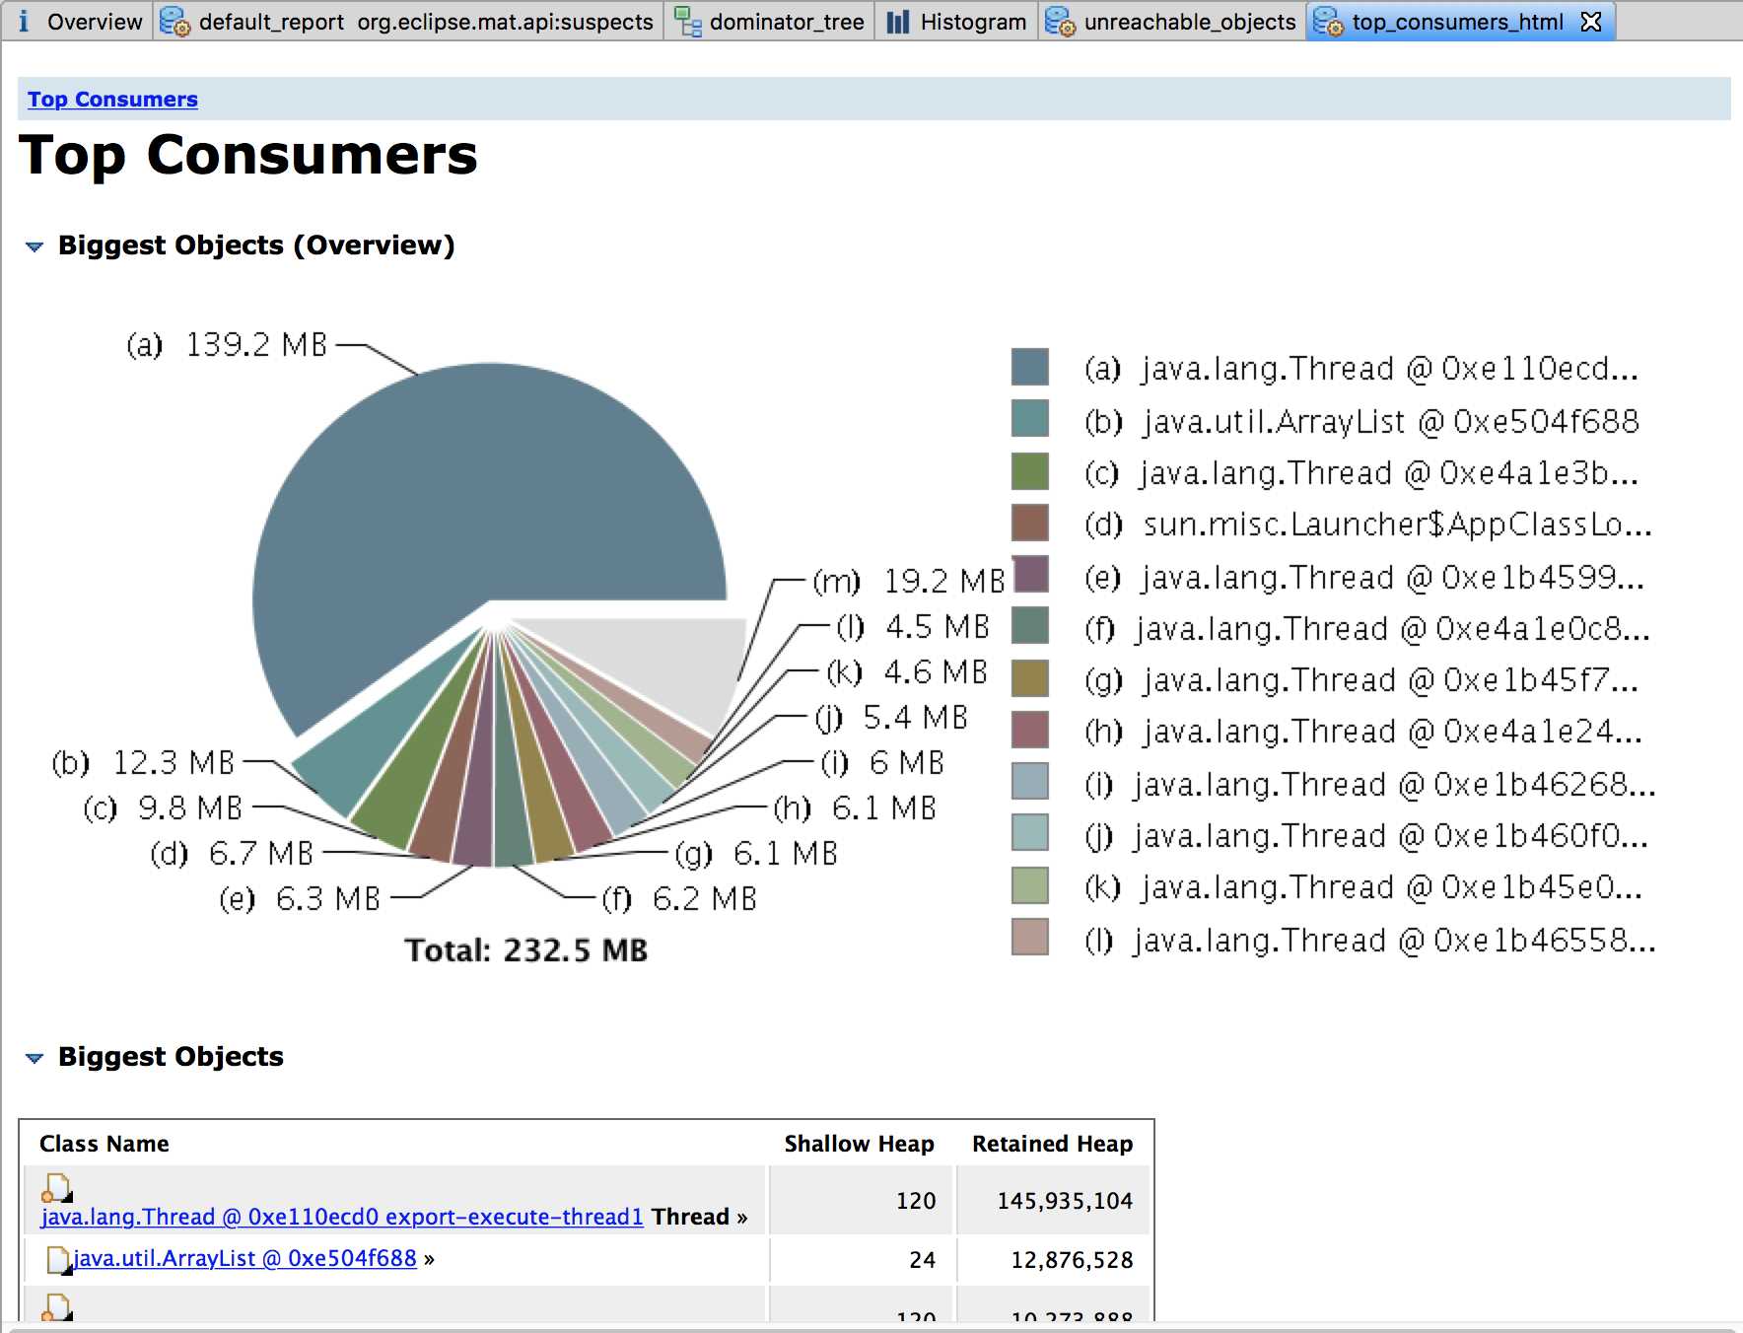Close the top_consumers_html tab
The width and height of the screenshot is (1743, 1333).
tap(1591, 22)
